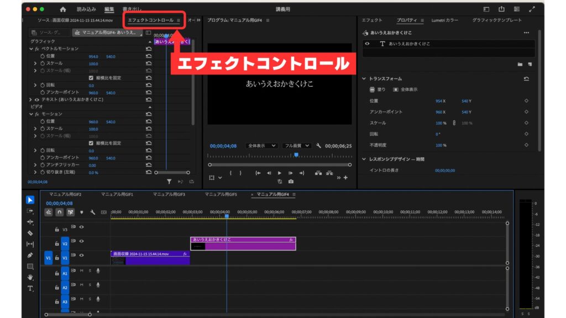
Task: Select the Selection tool arrow
Action: (x=30, y=200)
